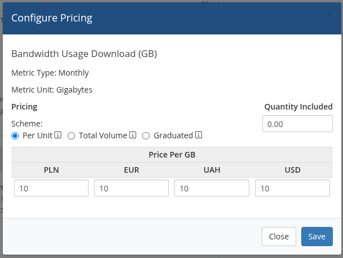
Task: Close the Configure Pricing dialog with X
Action: point(329,16)
